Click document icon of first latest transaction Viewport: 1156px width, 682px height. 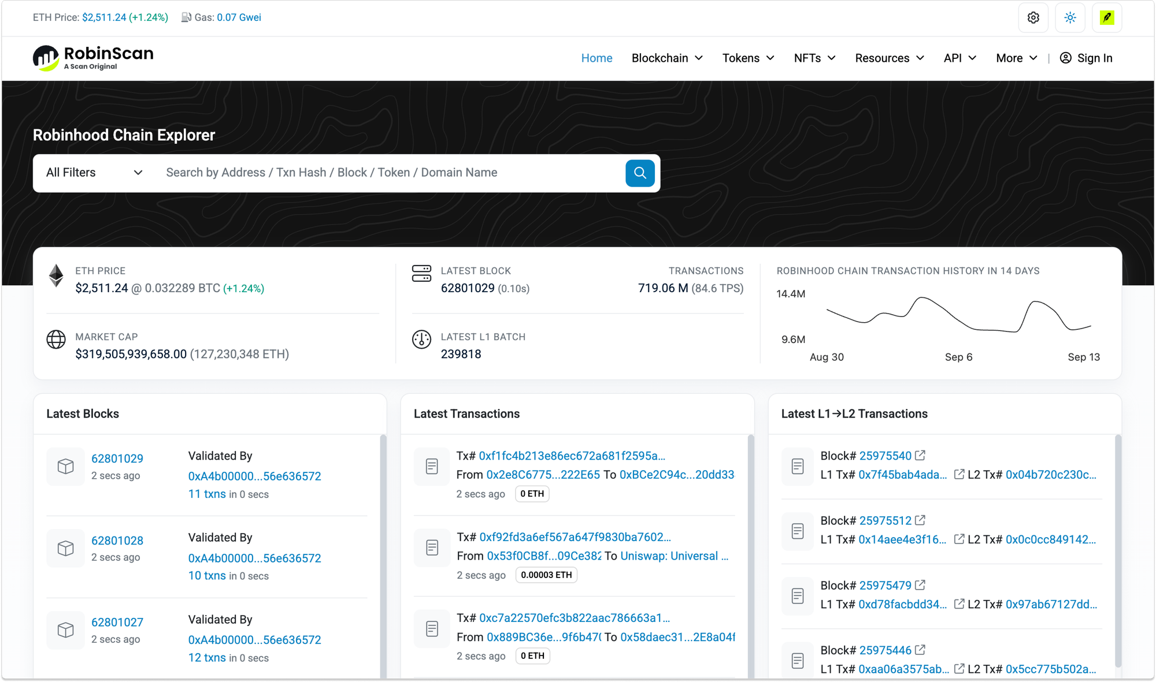coord(432,466)
